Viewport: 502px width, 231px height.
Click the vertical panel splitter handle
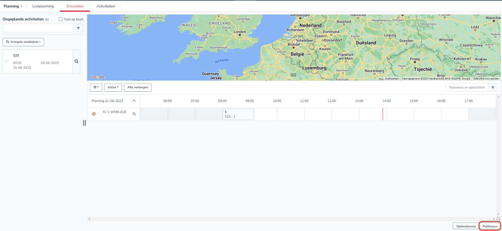click(x=84, y=123)
